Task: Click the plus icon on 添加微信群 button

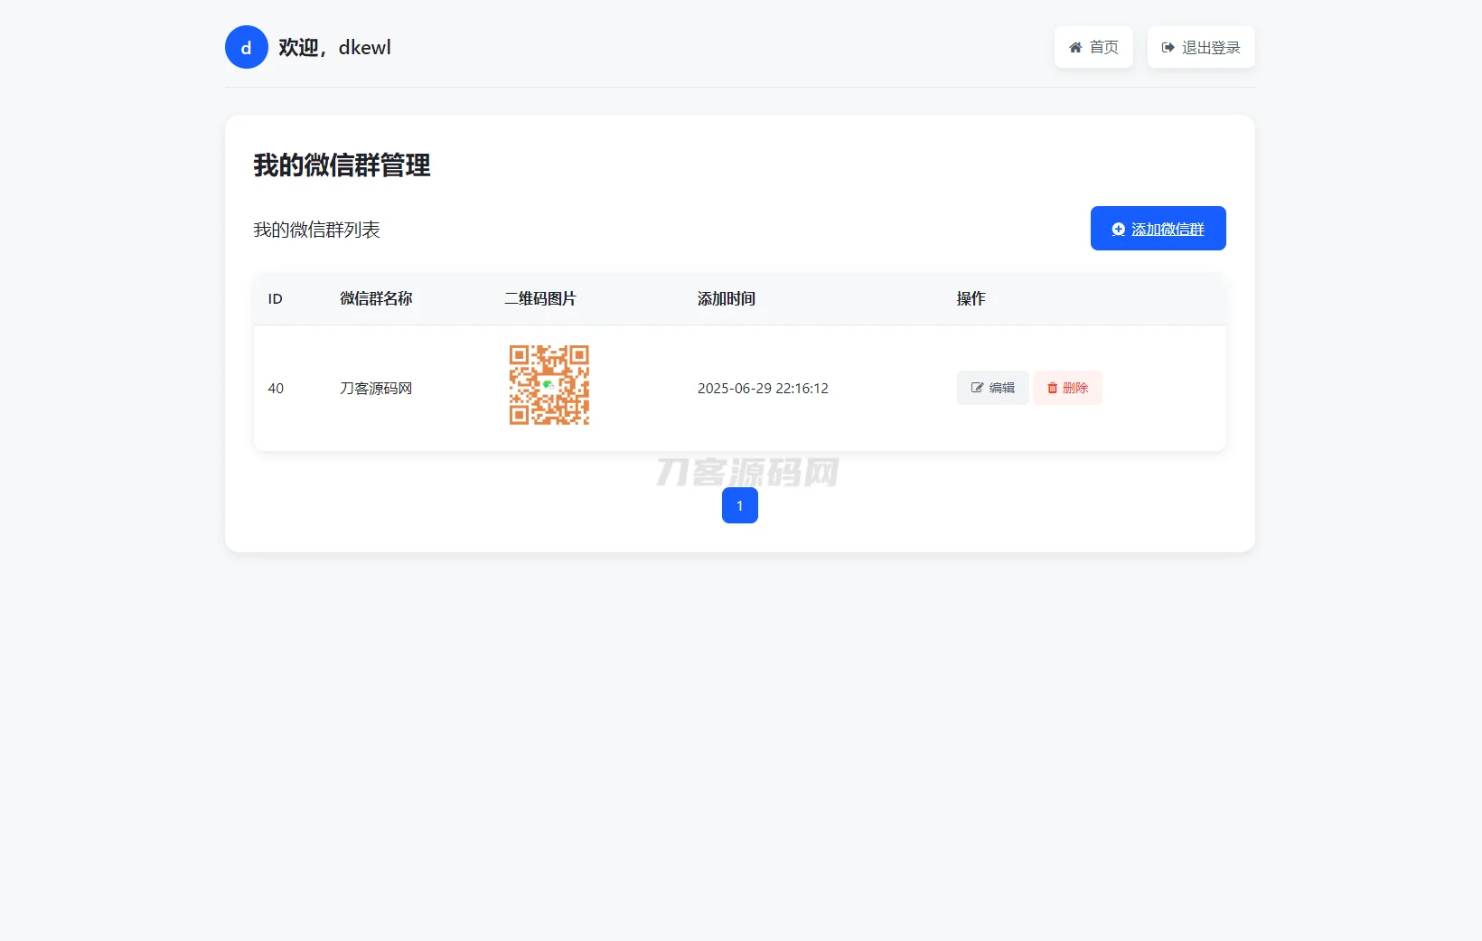Action: point(1117,229)
